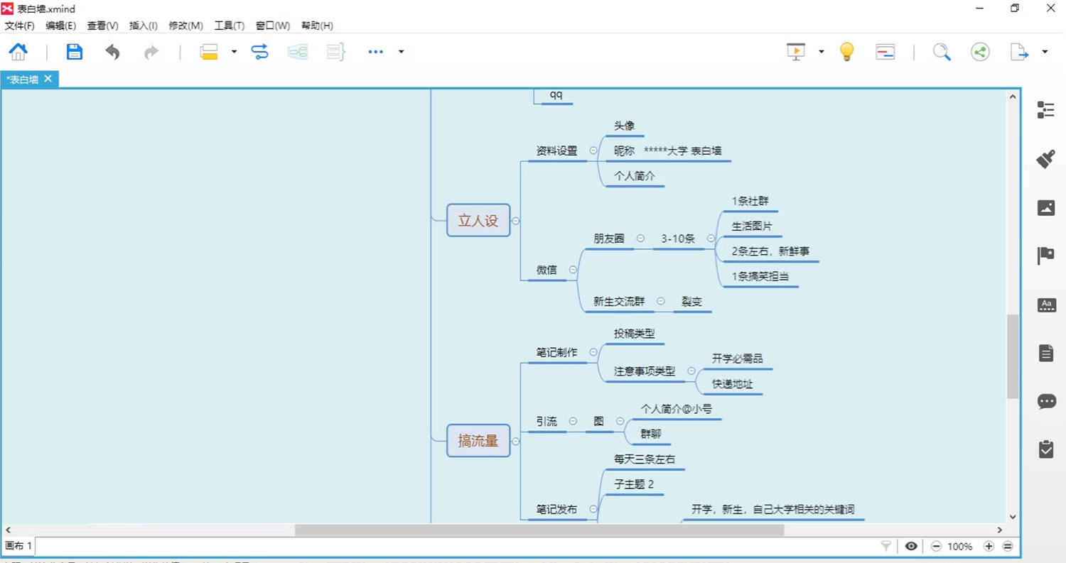Image resolution: width=1066 pixels, height=563 pixels.
Task: Click the zoom in plus control
Action: point(989,546)
